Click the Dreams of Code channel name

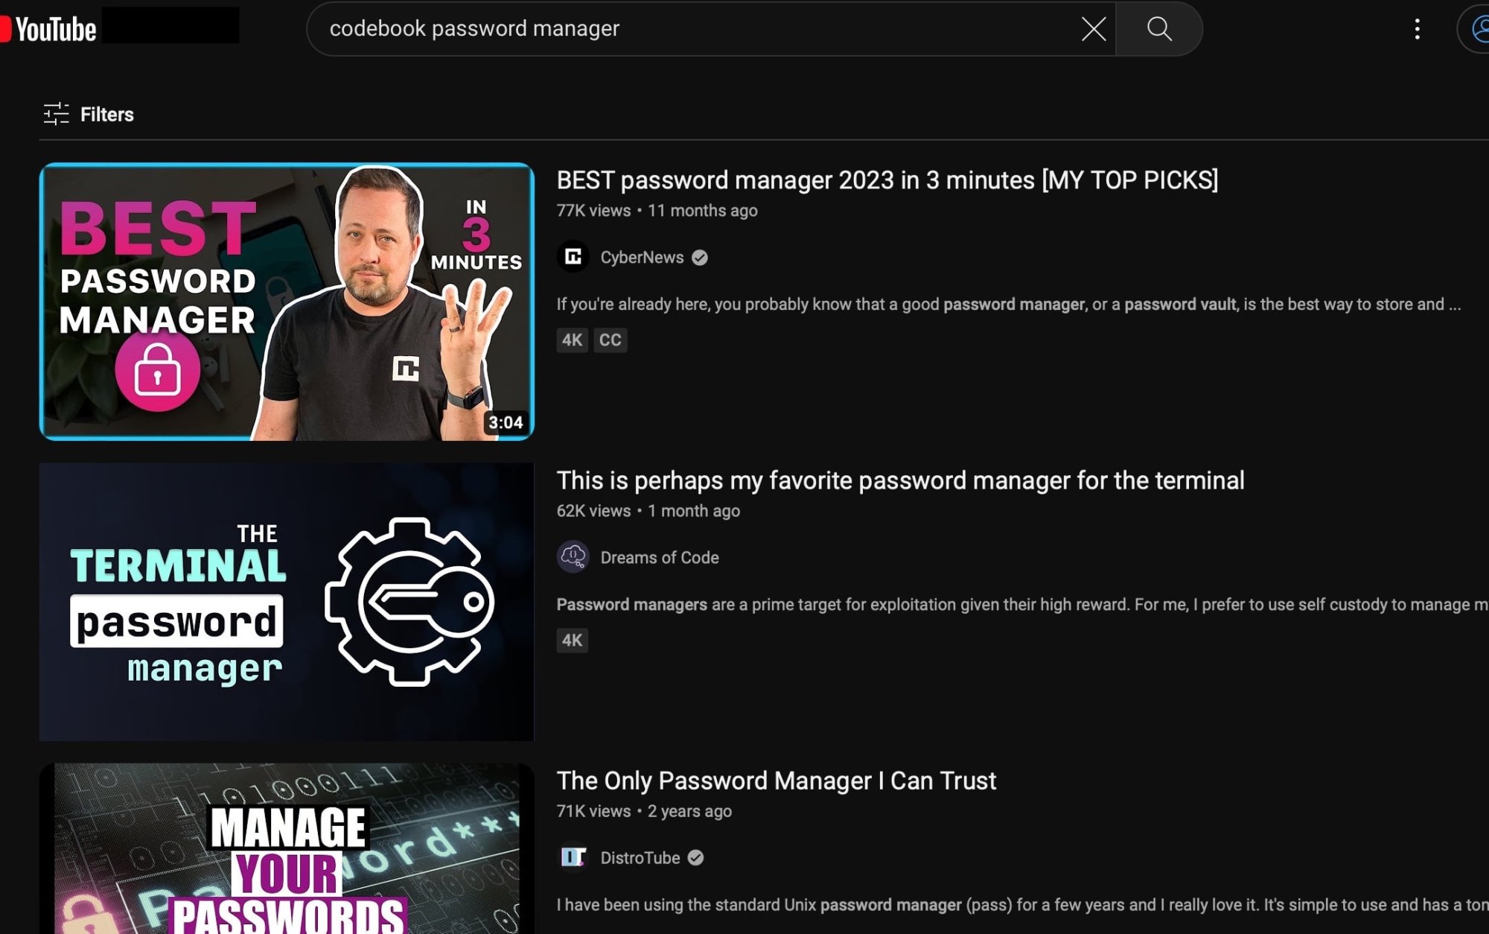tap(660, 557)
